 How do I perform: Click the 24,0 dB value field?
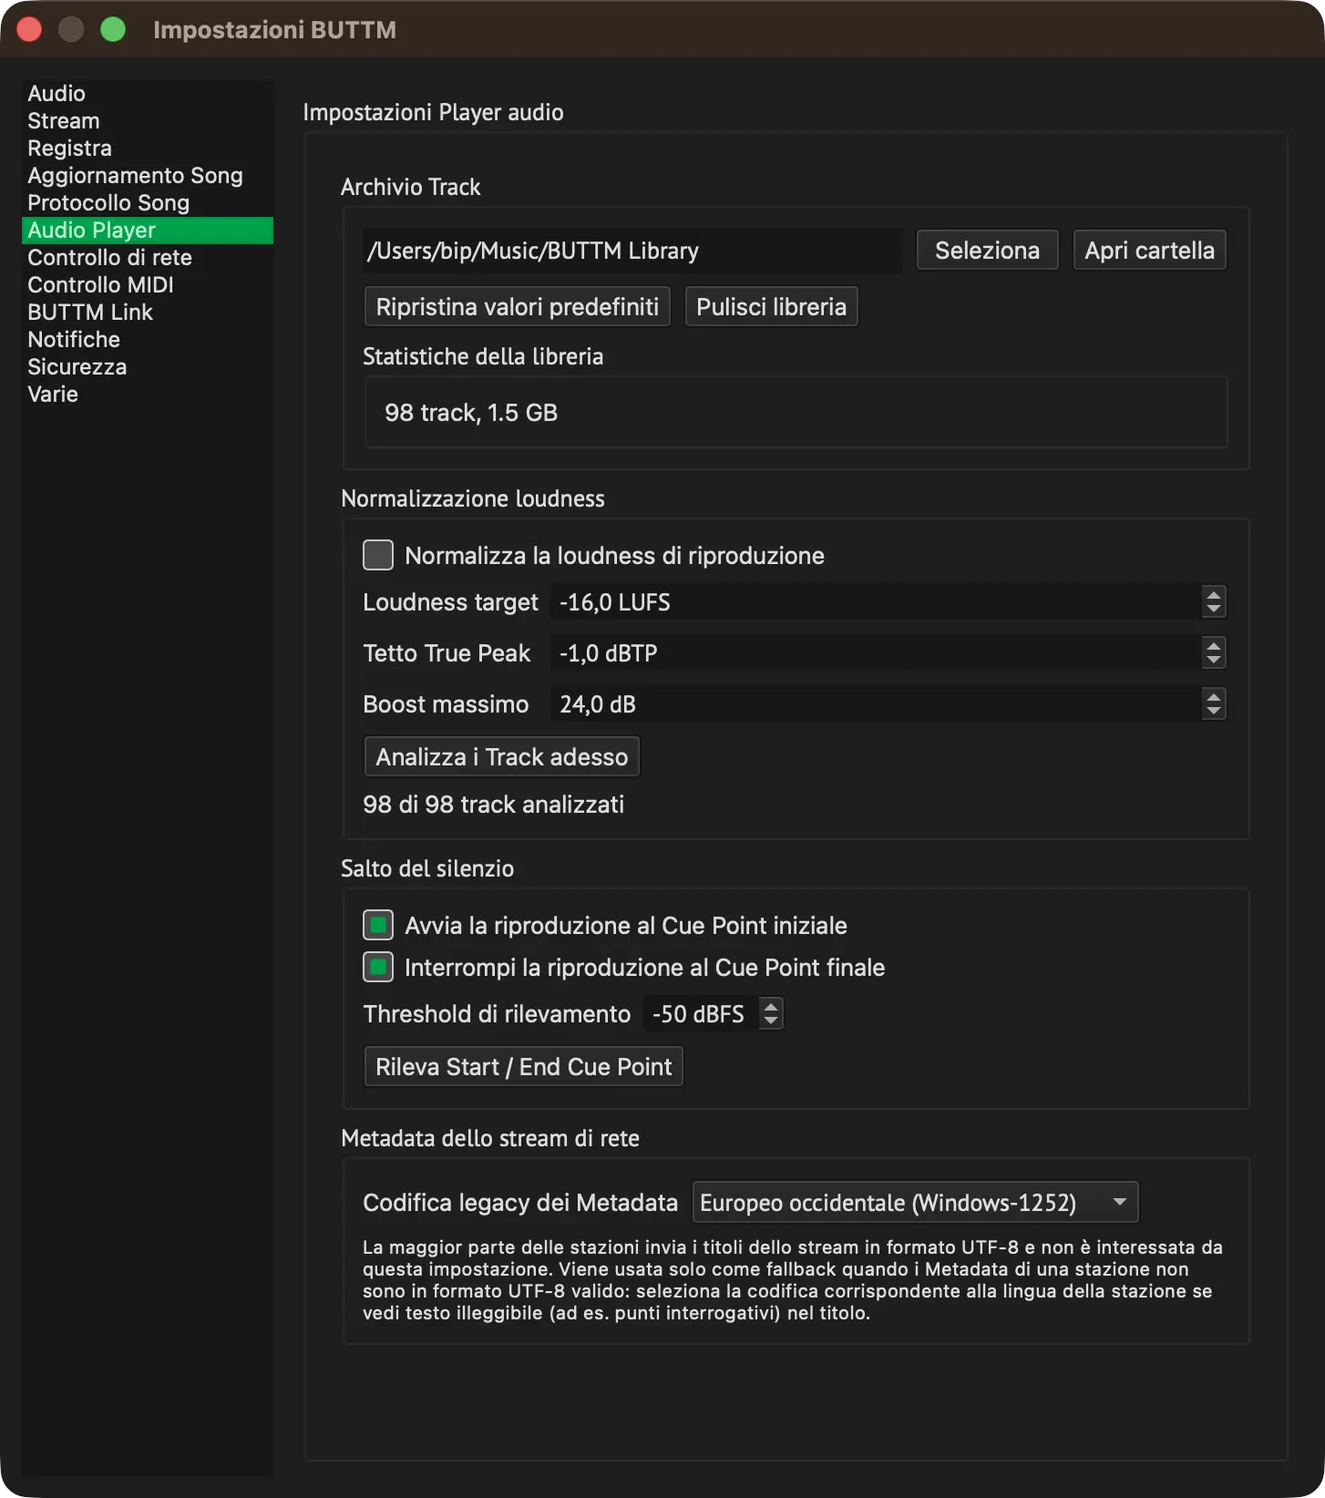pyautogui.click(x=877, y=704)
